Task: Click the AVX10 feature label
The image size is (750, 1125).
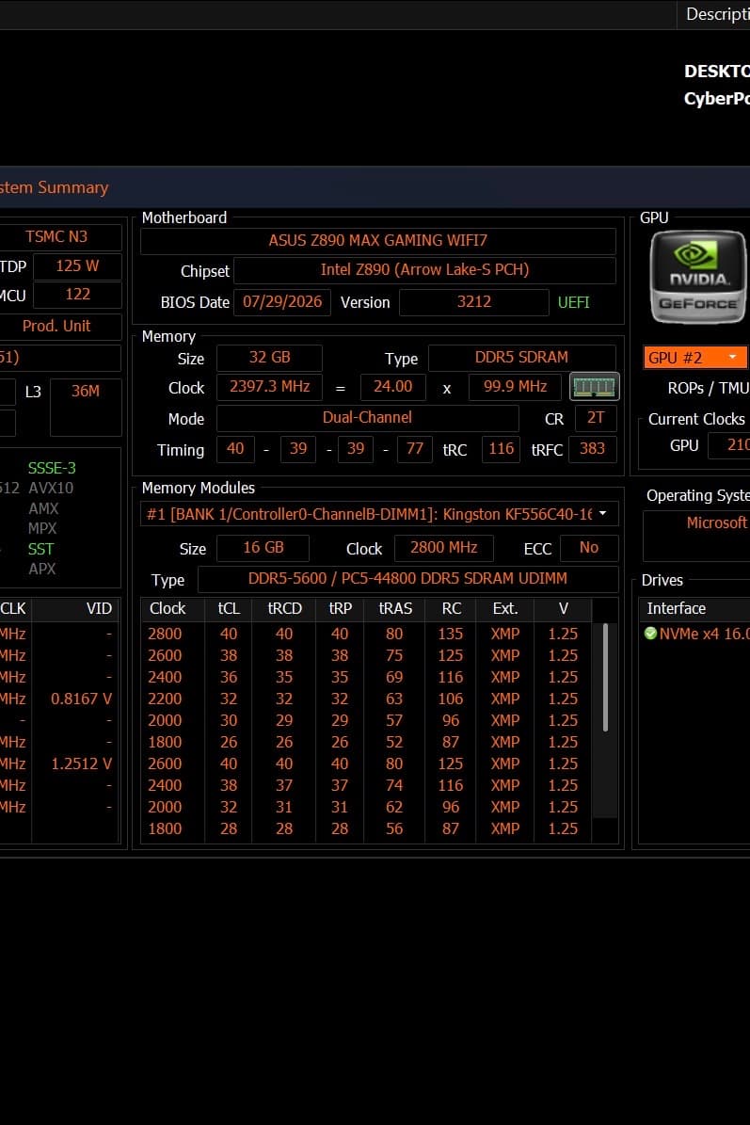Action: coord(51,488)
